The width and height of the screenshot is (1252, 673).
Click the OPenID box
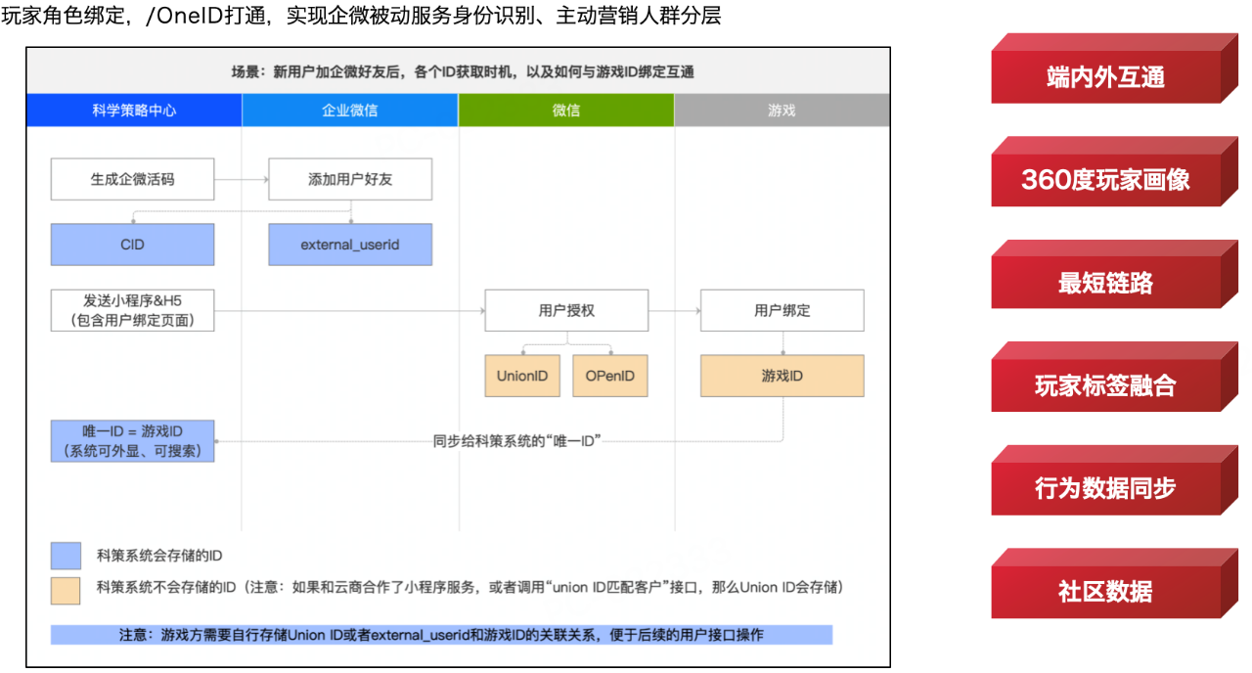[x=610, y=376]
